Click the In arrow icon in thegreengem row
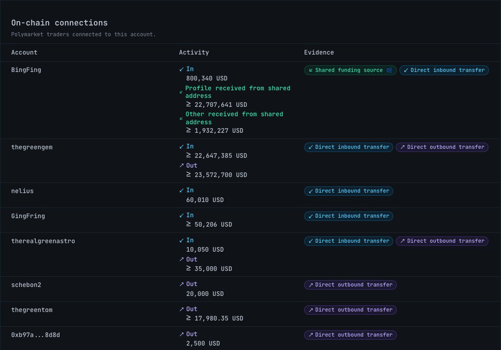Image resolution: width=501 pixels, height=350 pixels. pos(182,147)
